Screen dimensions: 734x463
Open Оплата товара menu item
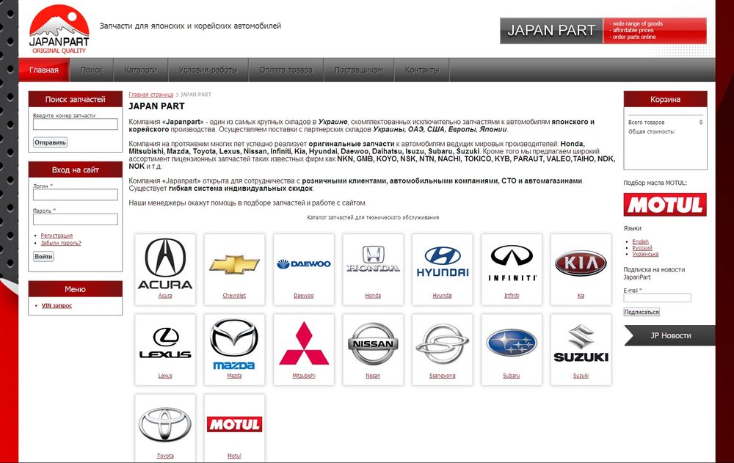[x=286, y=70]
